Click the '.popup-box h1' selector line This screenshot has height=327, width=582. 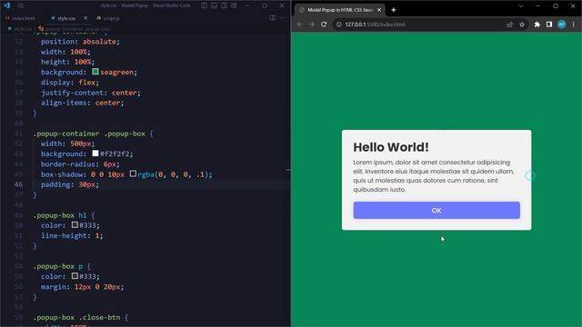point(64,215)
